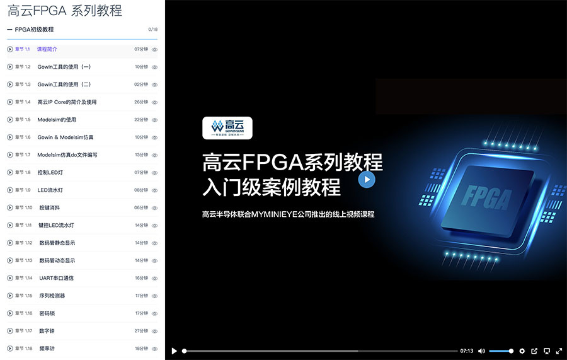Toggle the eye icon for LED流水灯
The image size is (567, 360).
(x=154, y=190)
